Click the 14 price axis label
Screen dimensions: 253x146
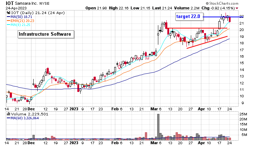point(241,70)
